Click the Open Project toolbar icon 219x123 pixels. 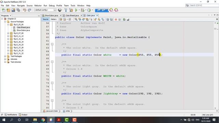pos(13,10)
